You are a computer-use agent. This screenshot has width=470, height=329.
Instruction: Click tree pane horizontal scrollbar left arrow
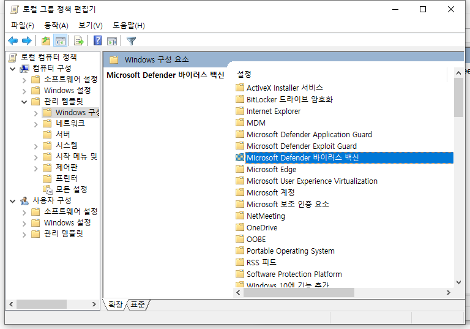[11, 304]
